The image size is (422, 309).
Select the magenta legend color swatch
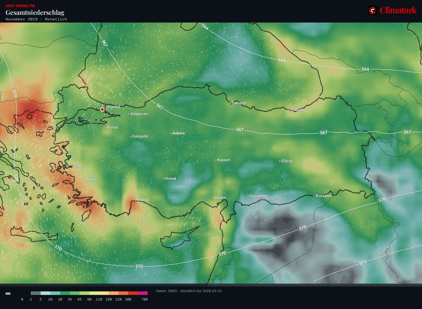143,293
